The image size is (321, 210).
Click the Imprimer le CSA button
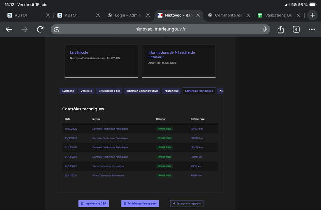tap(93, 204)
